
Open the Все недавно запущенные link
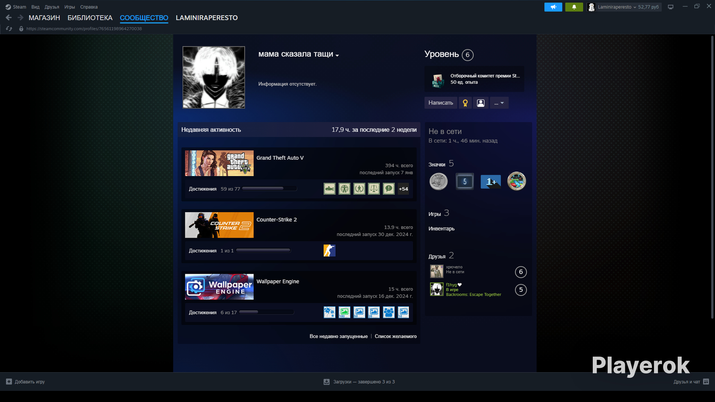click(339, 336)
